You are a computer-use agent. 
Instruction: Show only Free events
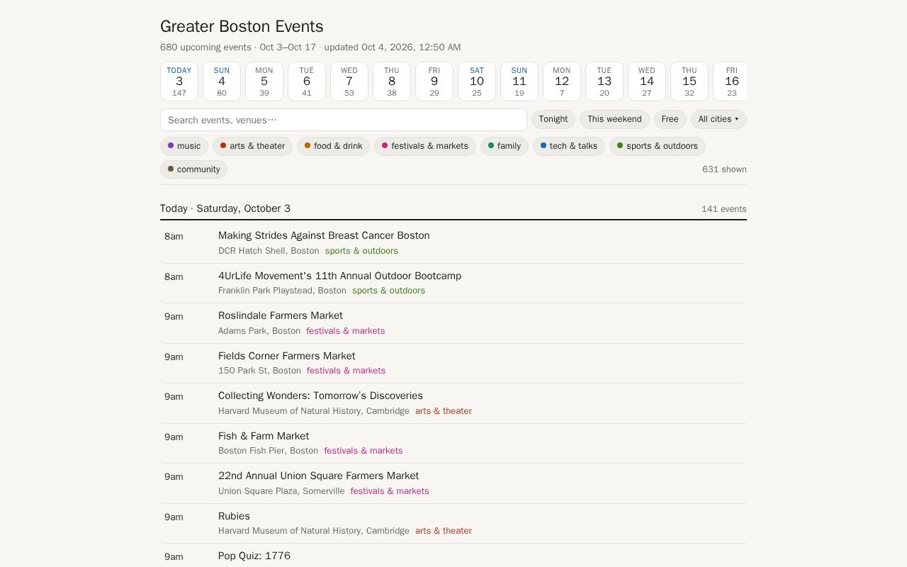670,119
